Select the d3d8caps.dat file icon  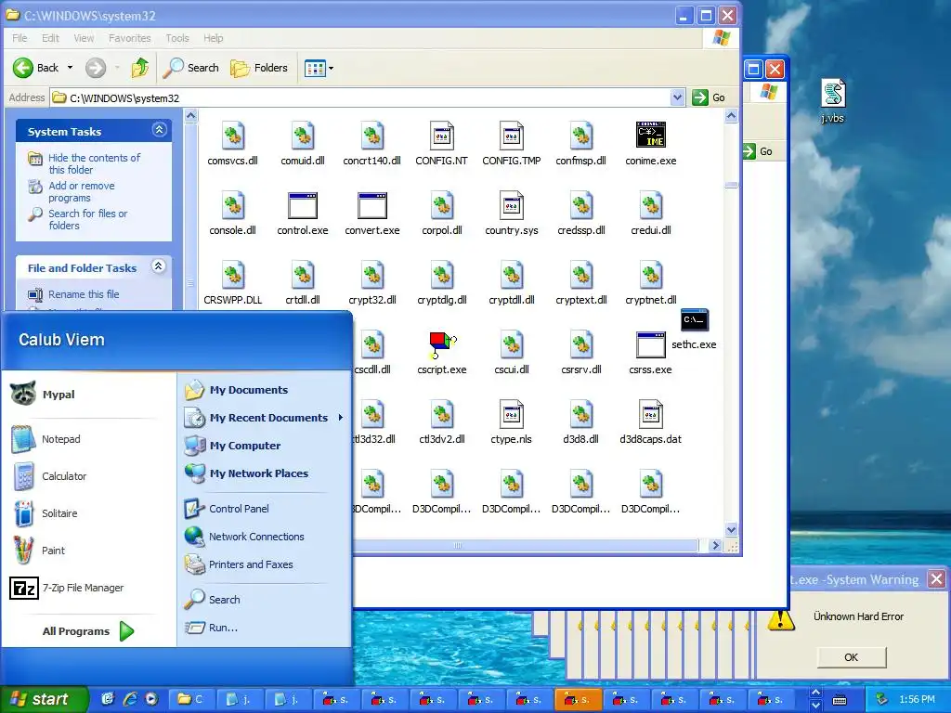651,415
